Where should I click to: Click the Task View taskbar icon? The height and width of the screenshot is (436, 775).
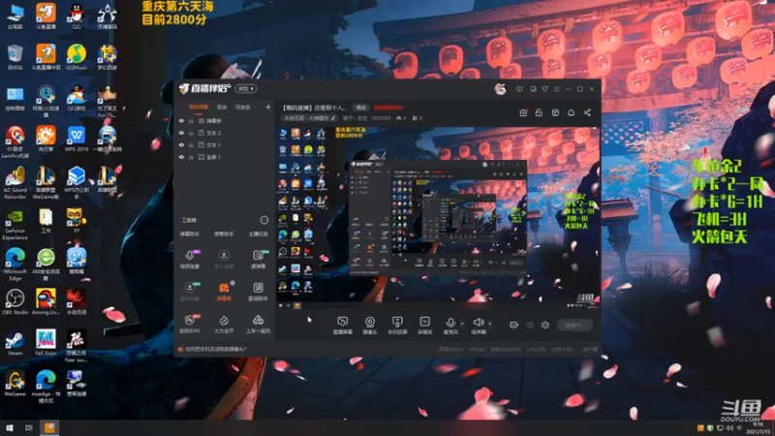29,428
